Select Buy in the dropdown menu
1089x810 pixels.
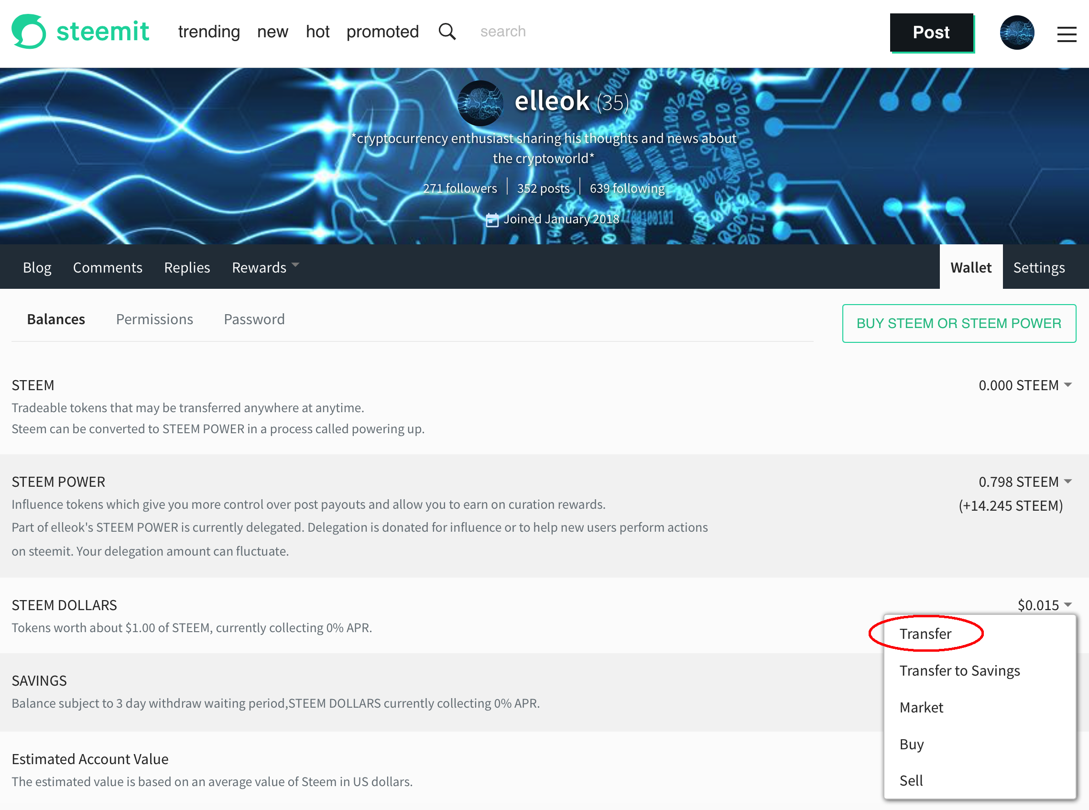tap(912, 744)
